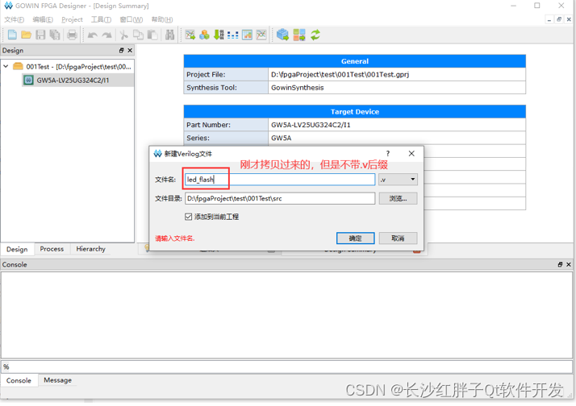
Task: Click the Copy toolbar icon
Action: (x=138, y=35)
